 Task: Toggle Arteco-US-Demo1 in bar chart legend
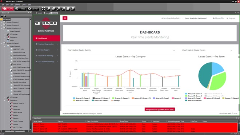pyautogui.click(x=100, y=100)
